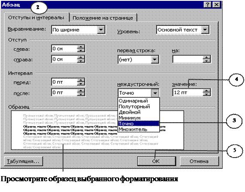The image size is (245, 192).
Task: Click the OK button
Action: pos(157,161)
